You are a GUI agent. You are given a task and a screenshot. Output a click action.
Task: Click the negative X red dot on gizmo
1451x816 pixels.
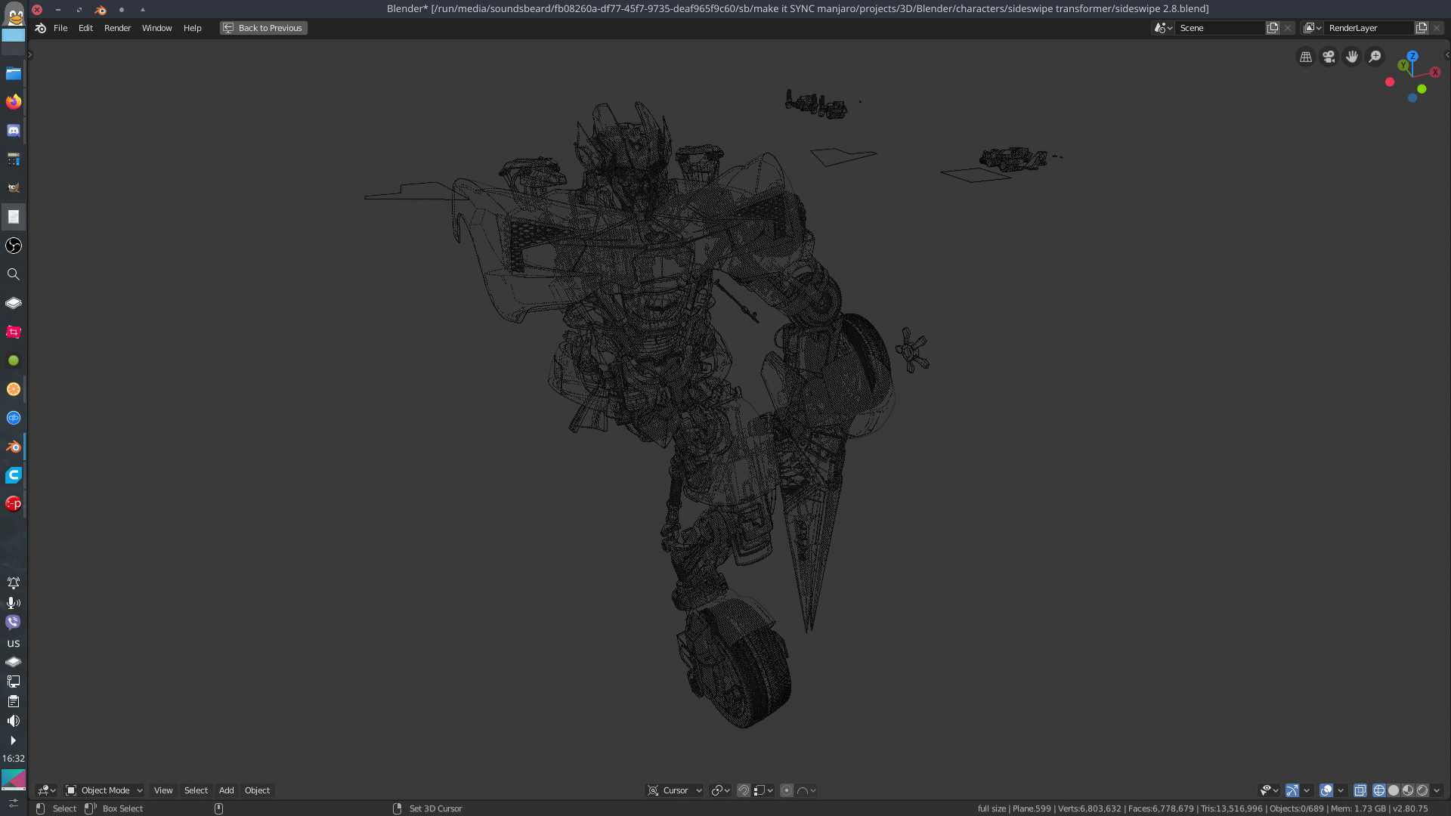tap(1390, 82)
